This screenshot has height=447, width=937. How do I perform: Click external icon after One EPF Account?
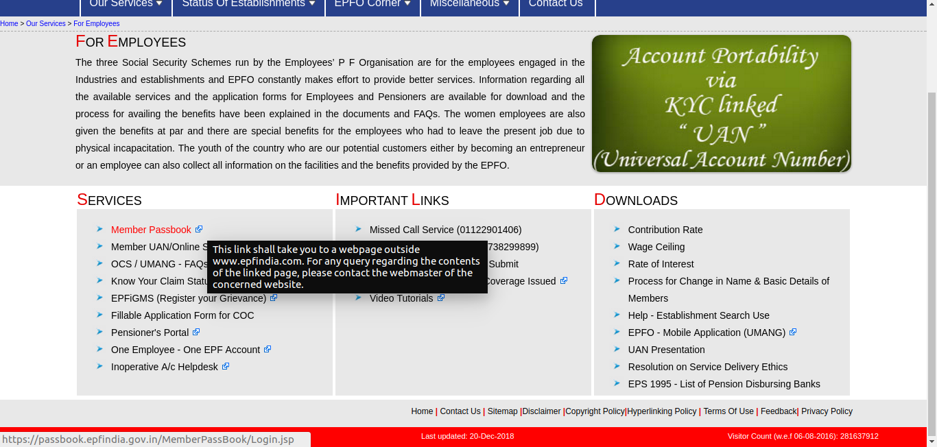pos(268,350)
